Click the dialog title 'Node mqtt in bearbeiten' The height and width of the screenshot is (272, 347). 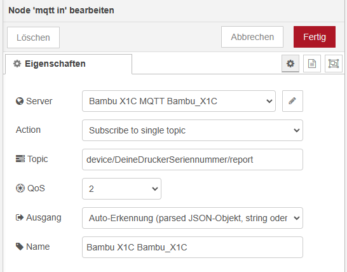[61, 10]
